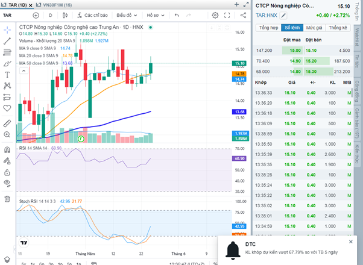The width and height of the screenshot is (363, 265).
Task: Click the 15.10 current price label
Action: click(240, 63)
